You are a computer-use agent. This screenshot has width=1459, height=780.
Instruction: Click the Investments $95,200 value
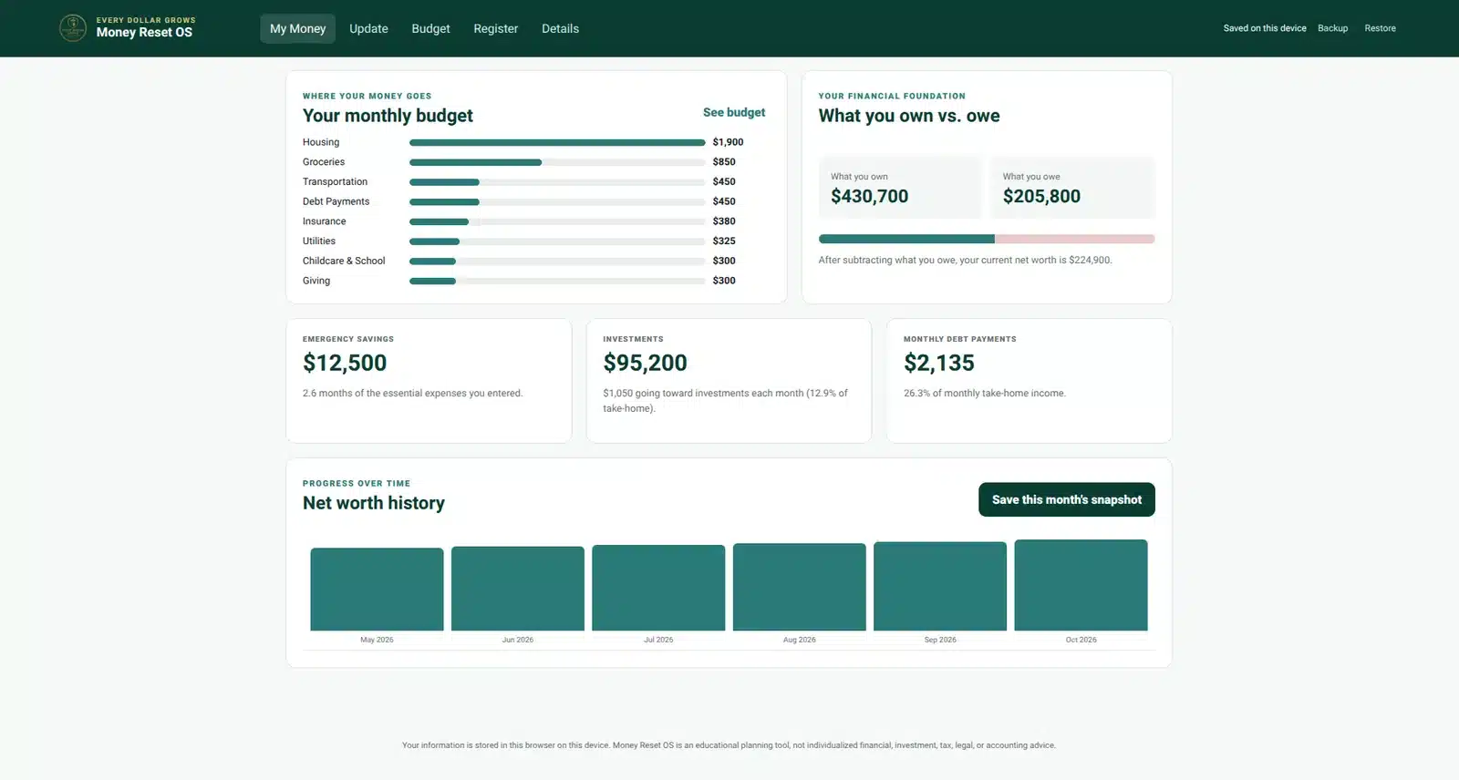pos(645,363)
